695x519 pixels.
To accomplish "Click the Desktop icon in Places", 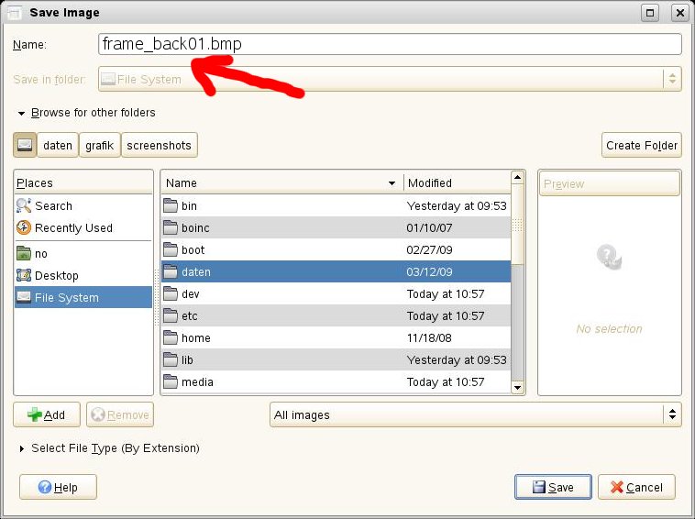I will pos(24,276).
